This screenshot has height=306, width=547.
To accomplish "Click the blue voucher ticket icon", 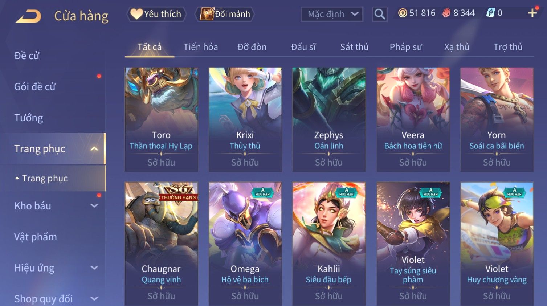I will pyautogui.click(x=490, y=13).
